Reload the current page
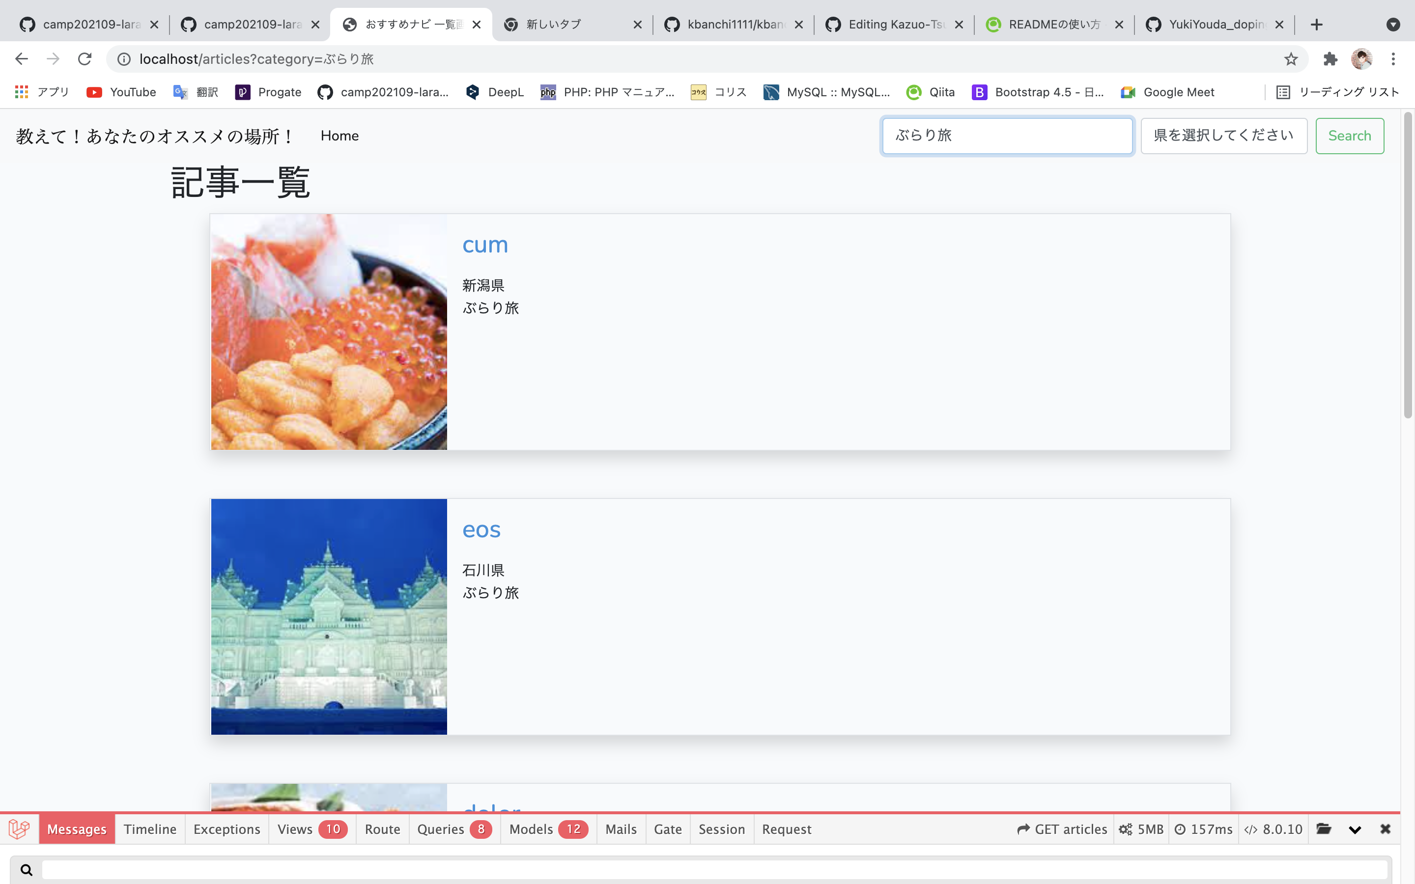 point(84,58)
